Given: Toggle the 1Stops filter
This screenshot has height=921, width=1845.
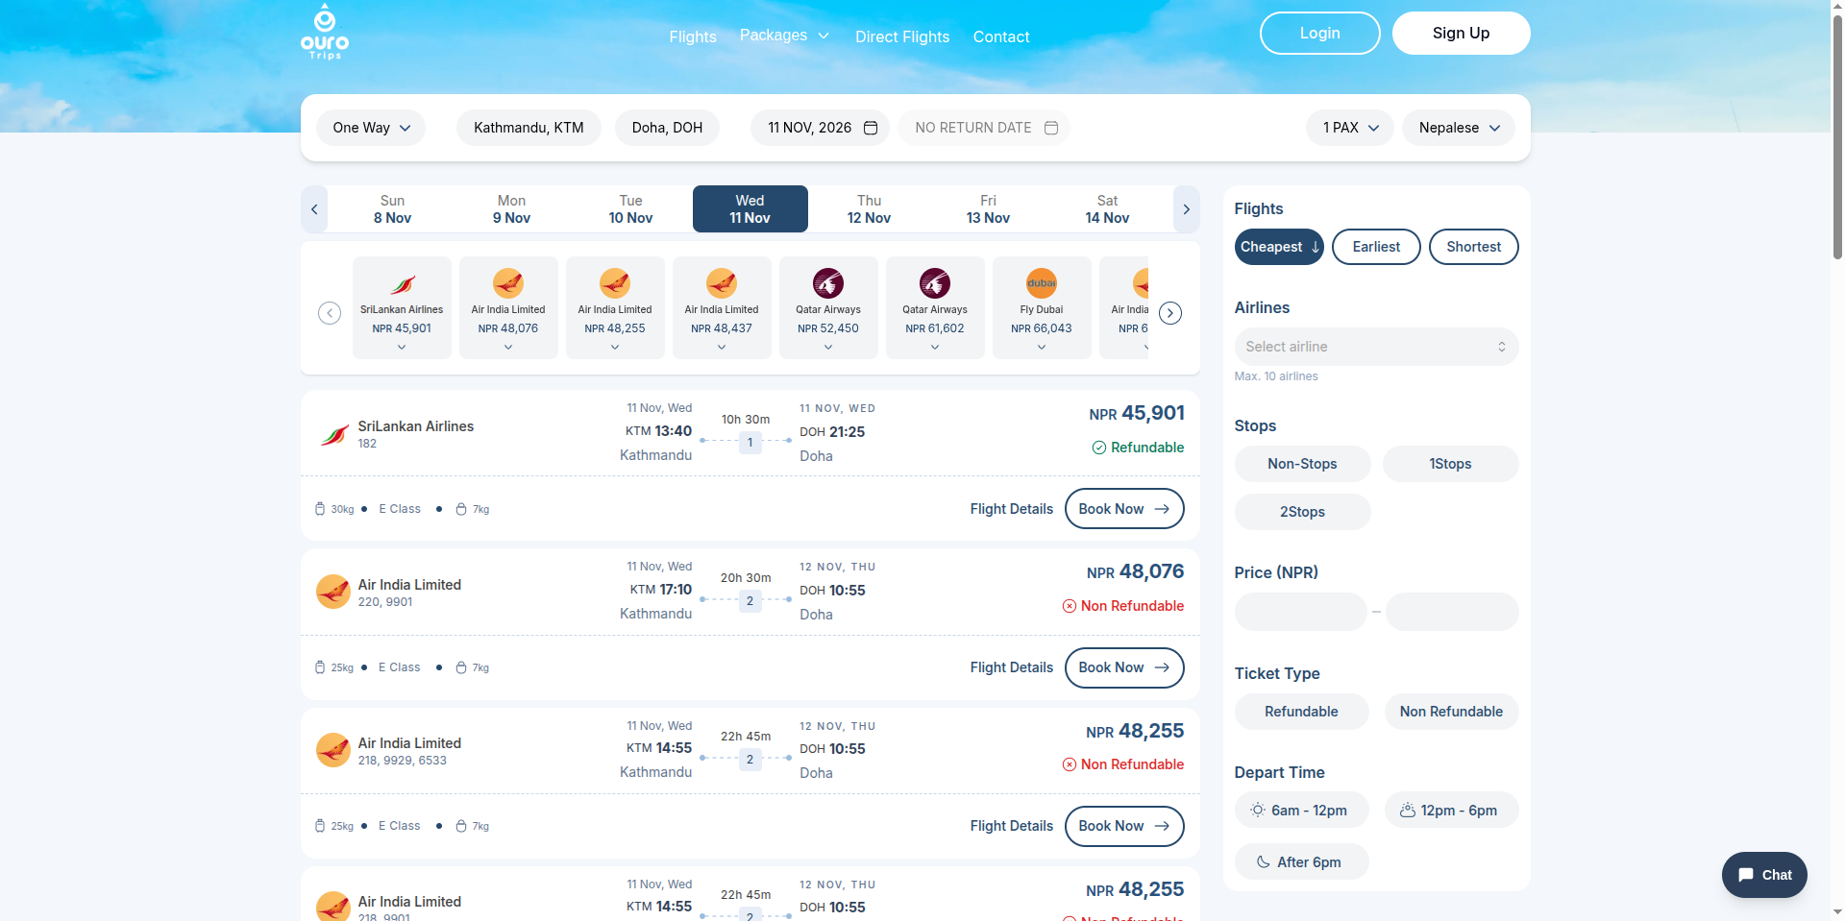Looking at the screenshot, I should tap(1450, 464).
